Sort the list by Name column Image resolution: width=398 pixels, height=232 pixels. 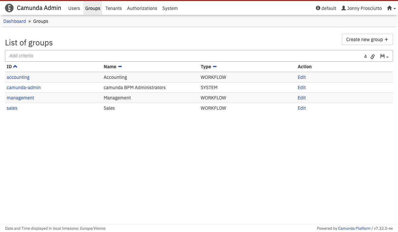(x=120, y=67)
